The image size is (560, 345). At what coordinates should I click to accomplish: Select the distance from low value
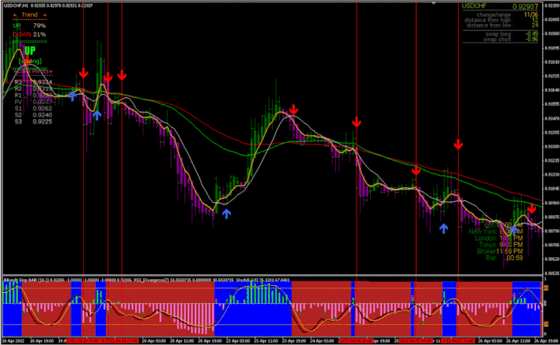click(534, 26)
